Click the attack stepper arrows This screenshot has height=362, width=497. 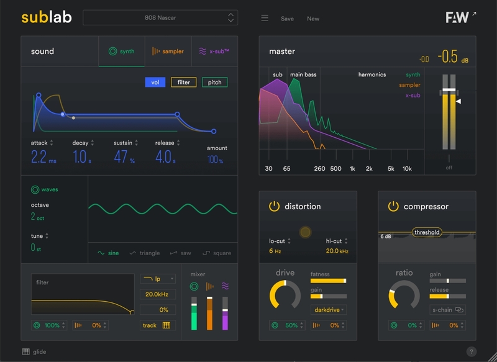click(x=52, y=143)
